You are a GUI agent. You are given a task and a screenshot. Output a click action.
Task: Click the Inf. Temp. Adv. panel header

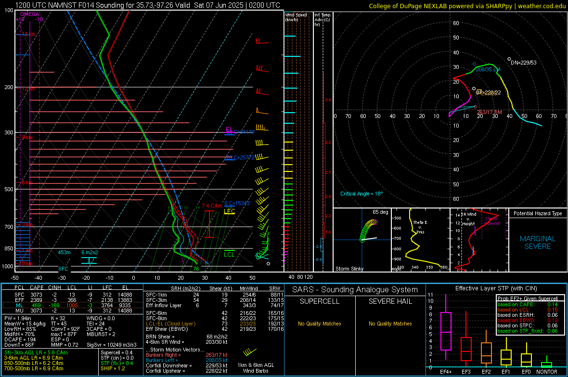(x=323, y=20)
